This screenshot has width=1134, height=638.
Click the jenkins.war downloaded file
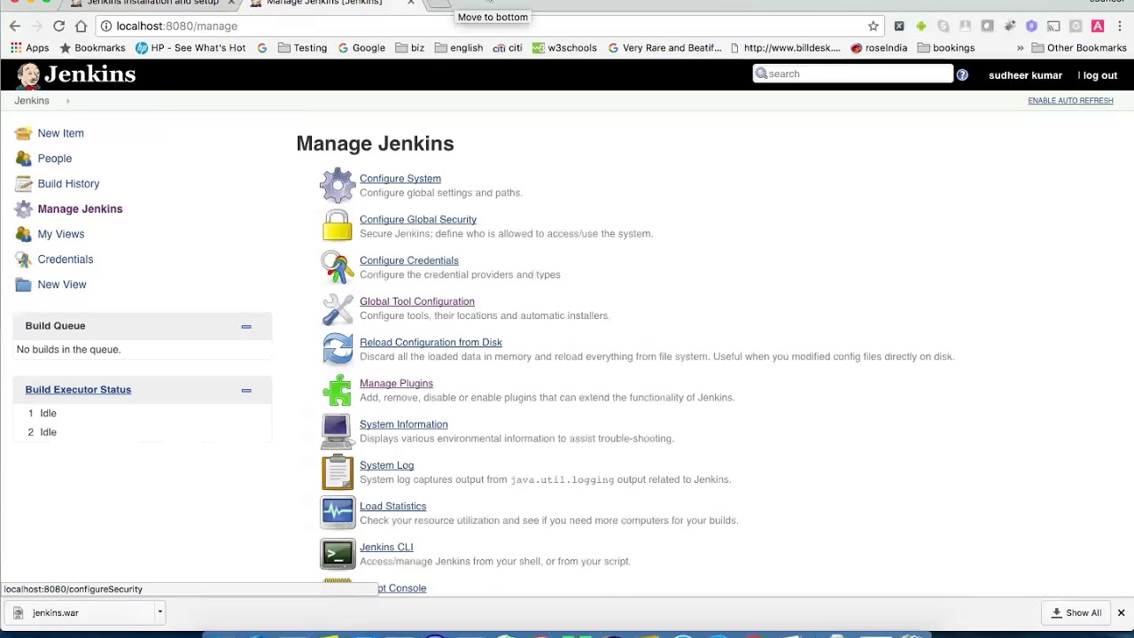pyautogui.click(x=80, y=613)
